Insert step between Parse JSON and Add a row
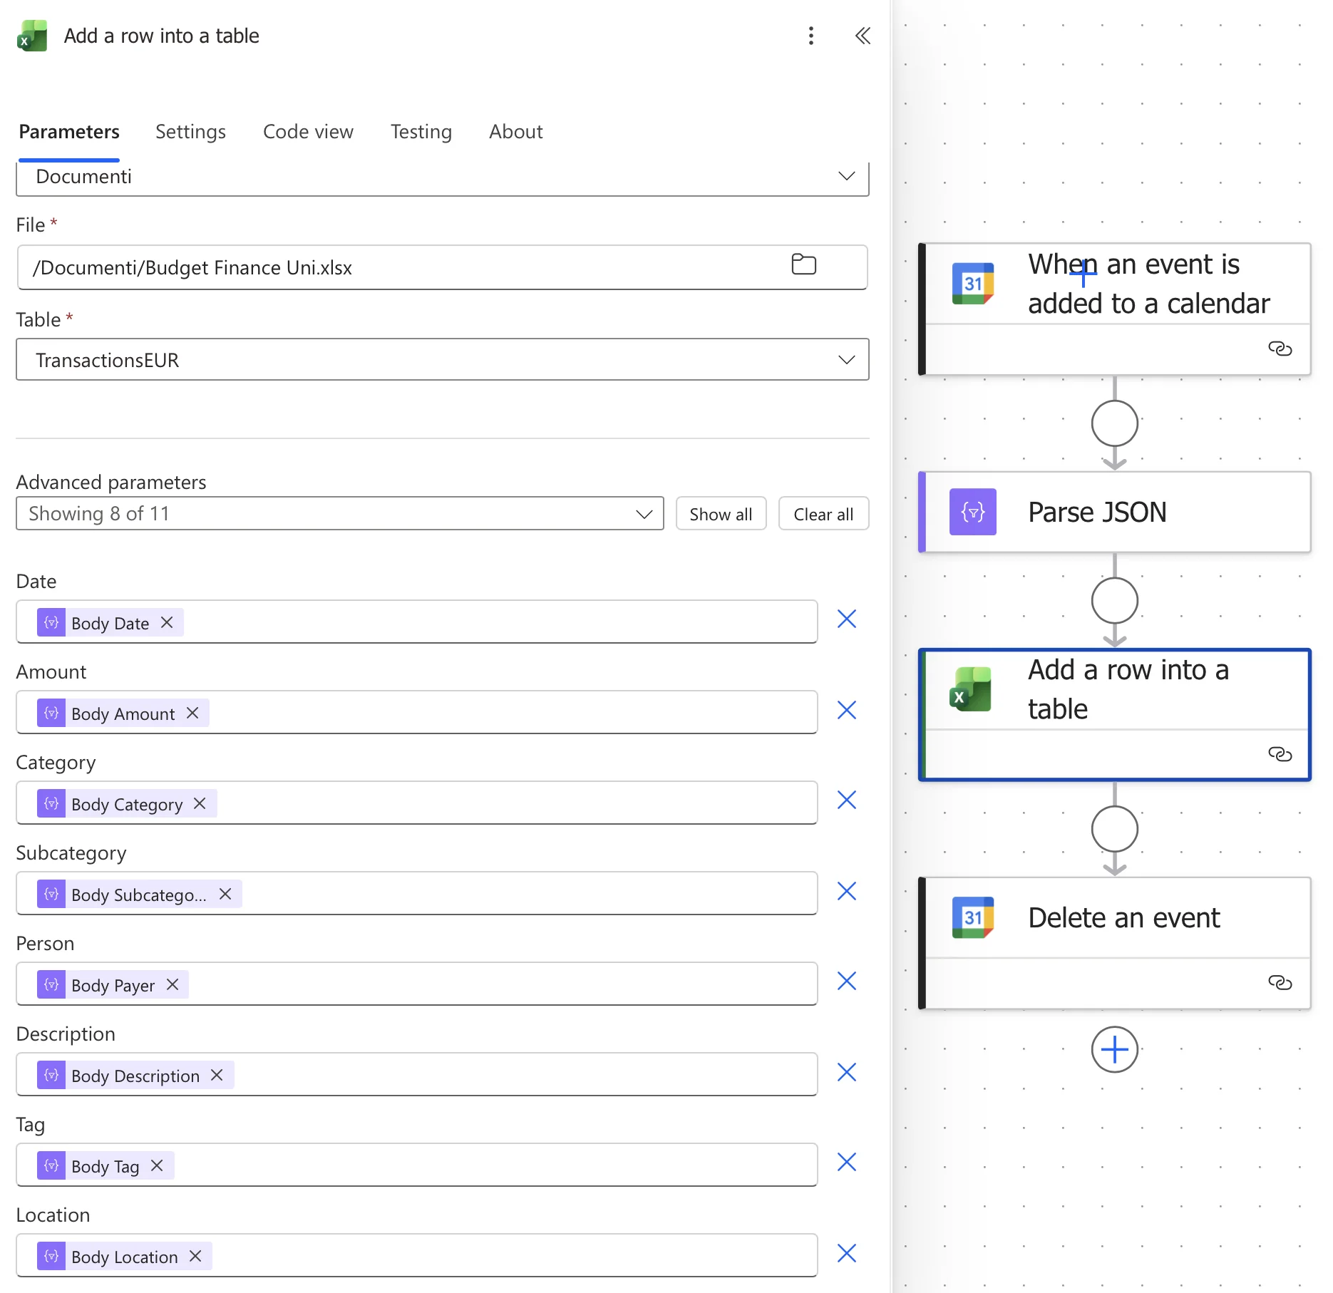The width and height of the screenshot is (1333, 1293). click(x=1114, y=601)
